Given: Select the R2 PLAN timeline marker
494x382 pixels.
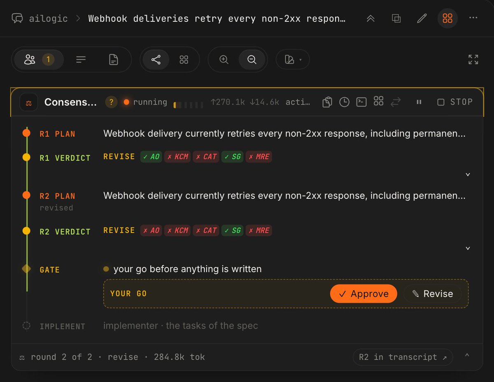Looking at the screenshot, I should 26,195.
